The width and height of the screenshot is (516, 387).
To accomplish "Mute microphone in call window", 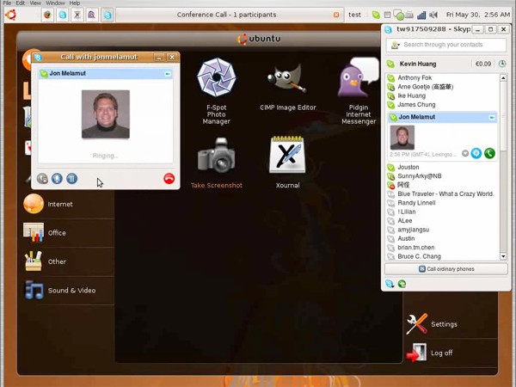I will click(x=57, y=179).
